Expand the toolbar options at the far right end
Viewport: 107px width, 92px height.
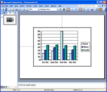(x=105, y=9)
